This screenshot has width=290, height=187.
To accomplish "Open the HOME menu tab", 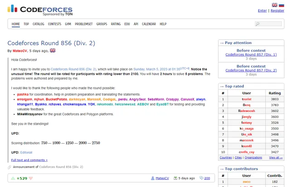I will (x=16, y=24).
